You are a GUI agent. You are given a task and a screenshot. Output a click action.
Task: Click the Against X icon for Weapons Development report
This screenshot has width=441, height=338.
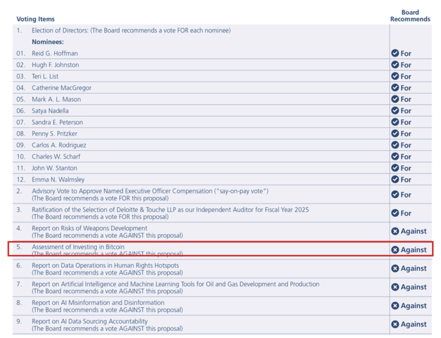click(395, 231)
